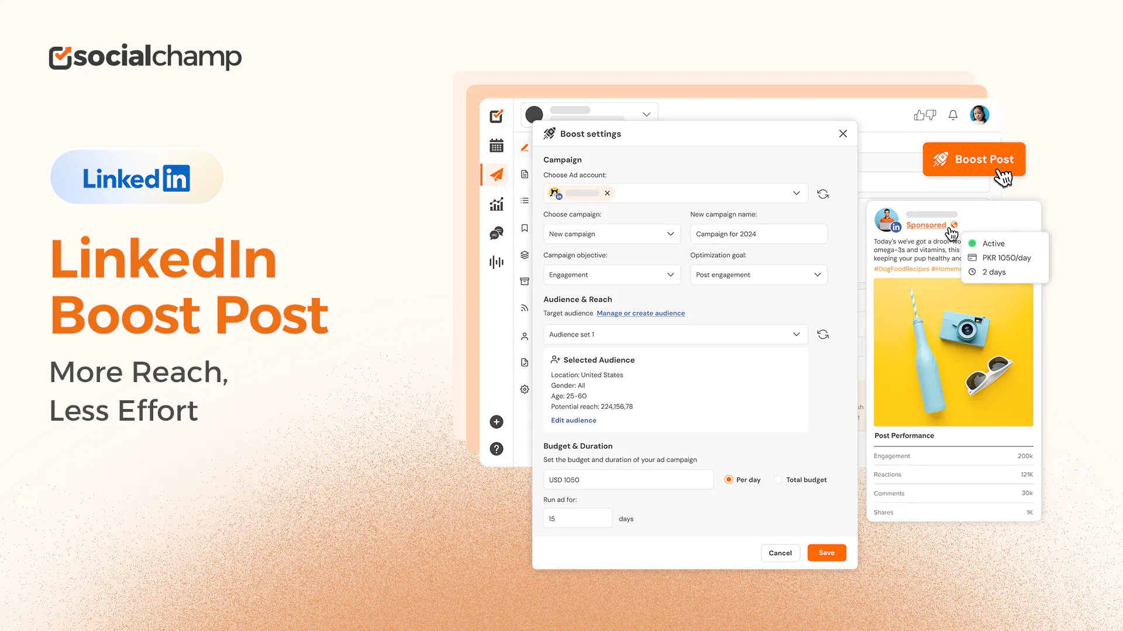The image size is (1123, 631).
Task: Click the Social Champ checkmark logo in the app sidebar
Action: pyautogui.click(x=497, y=116)
